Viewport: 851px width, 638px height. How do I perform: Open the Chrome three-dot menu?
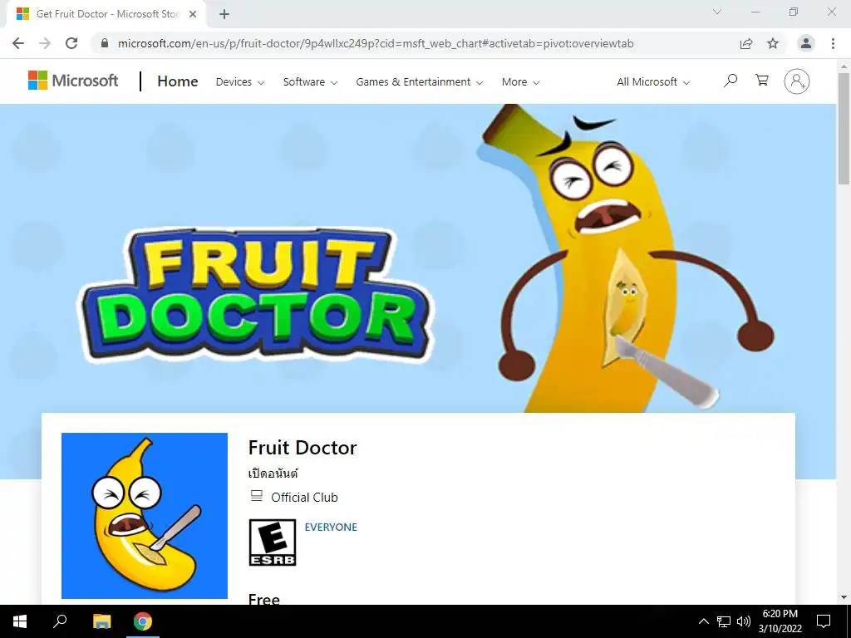point(833,43)
